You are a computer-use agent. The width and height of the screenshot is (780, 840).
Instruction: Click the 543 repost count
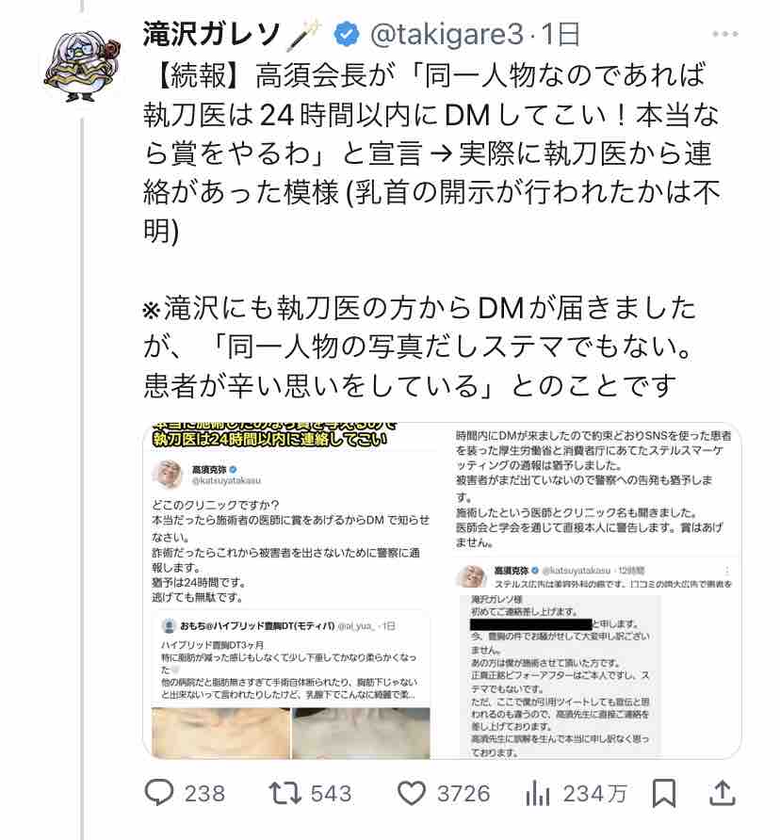click(x=331, y=794)
